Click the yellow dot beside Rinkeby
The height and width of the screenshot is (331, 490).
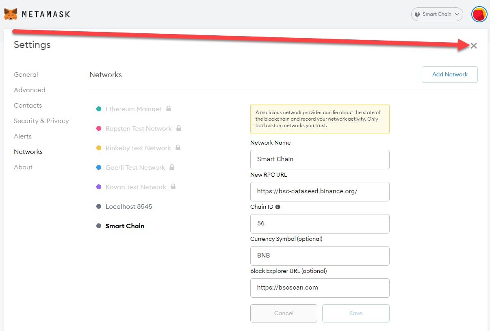tap(98, 148)
